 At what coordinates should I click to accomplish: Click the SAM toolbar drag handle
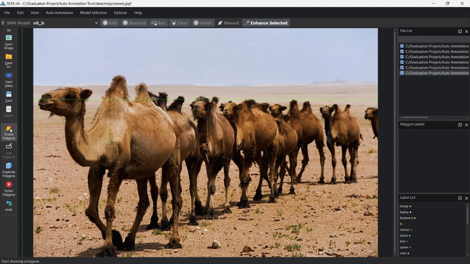pyautogui.click(x=3, y=23)
